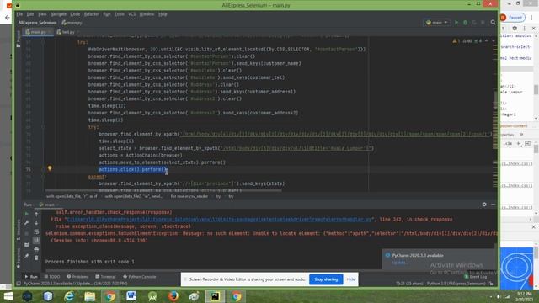
Task: Click the pin tab icon in Run panel
Action: [27, 256]
